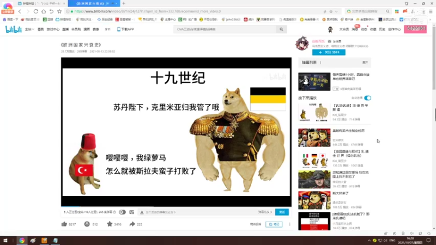Click the bilibili search input field
This screenshot has height=245, width=436.
tap(225, 29)
